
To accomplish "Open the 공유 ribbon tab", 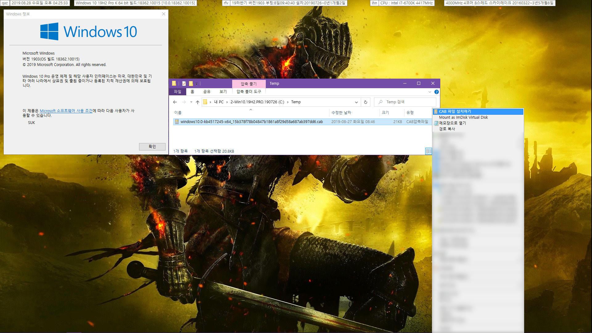I will (x=207, y=92).
